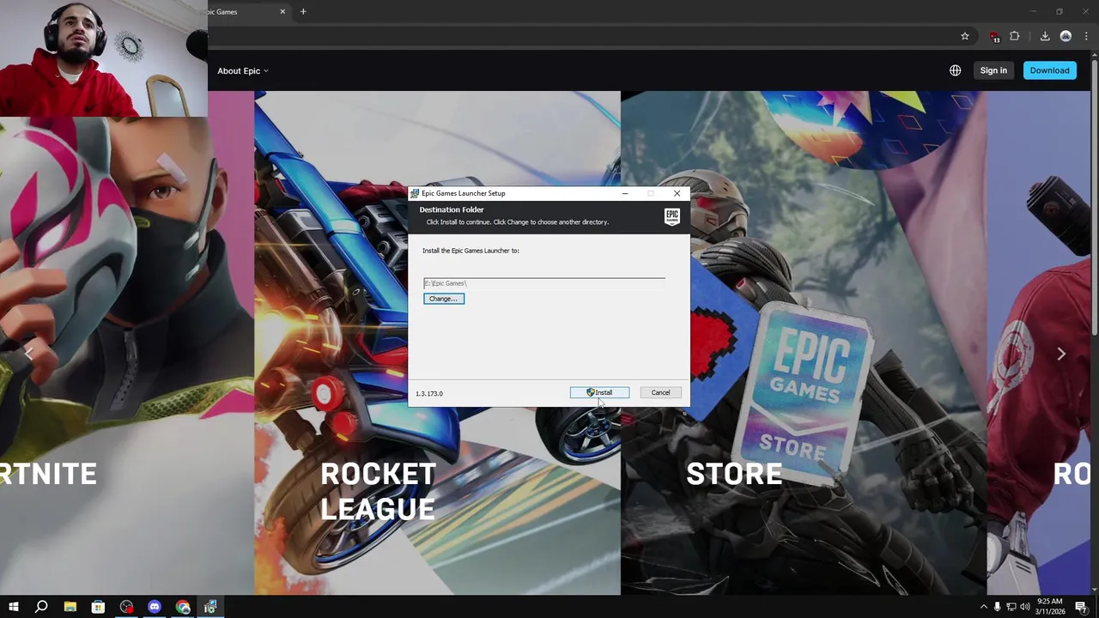Click the ROCKET LEAGUE title text

(x=378, y=491)
